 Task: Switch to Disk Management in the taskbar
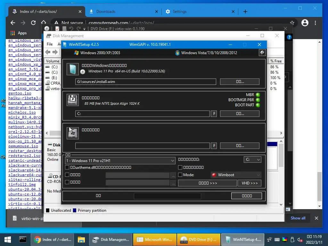111,240
